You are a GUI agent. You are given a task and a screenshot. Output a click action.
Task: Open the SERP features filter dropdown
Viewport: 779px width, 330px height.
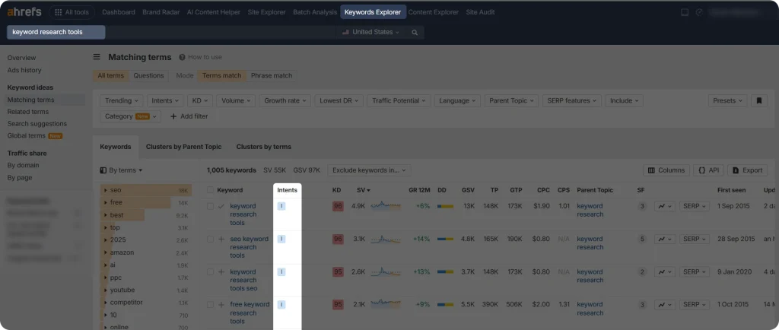point(572,100)
